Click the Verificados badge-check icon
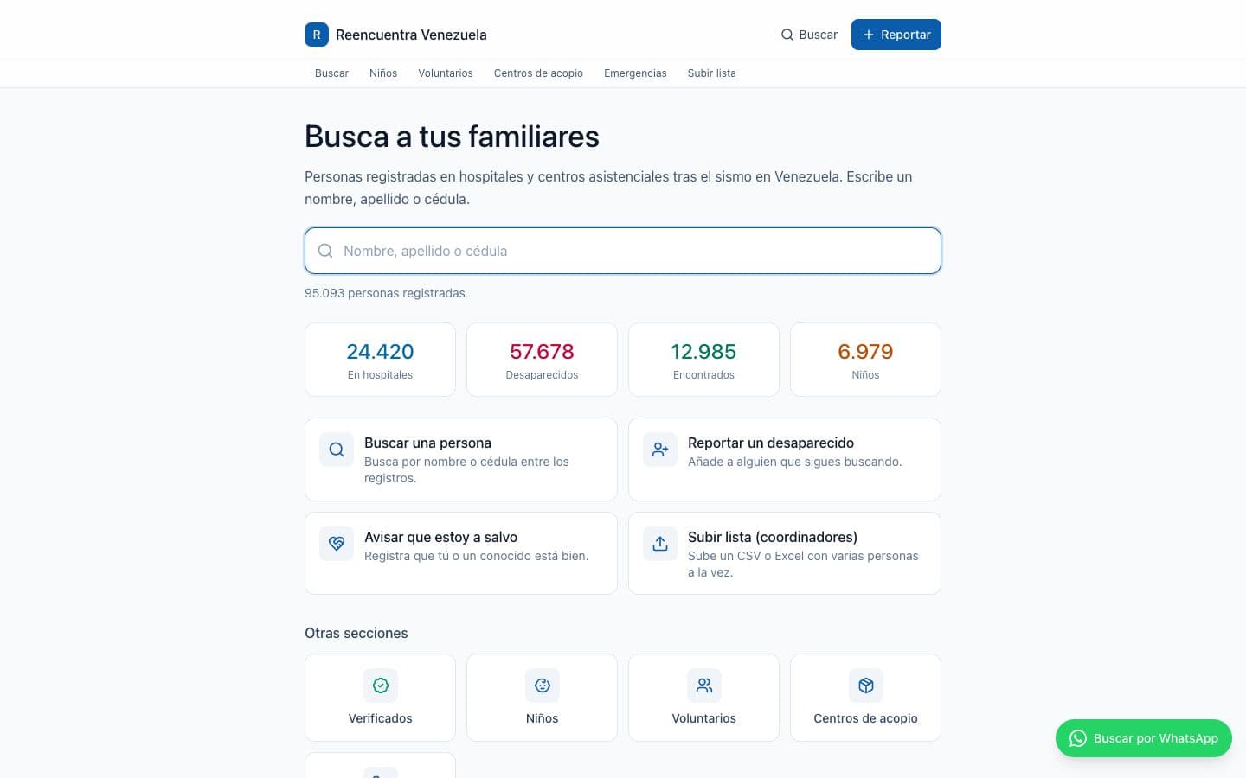The height and width of the screenshot is (778, 1246). (x=381, y=686)
